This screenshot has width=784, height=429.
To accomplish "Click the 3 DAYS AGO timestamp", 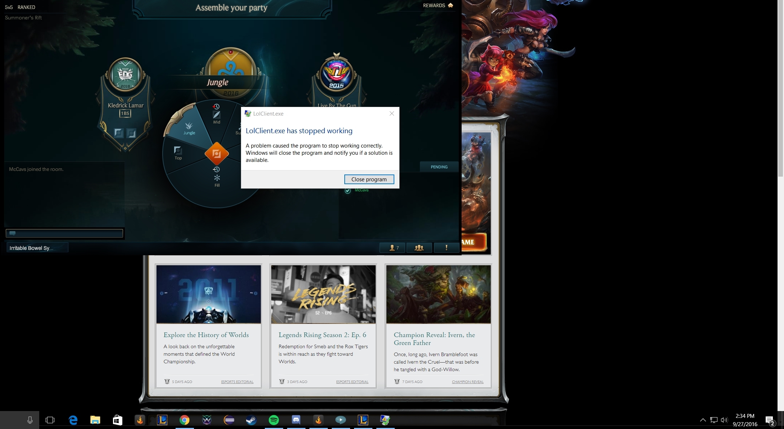I will point(297,382).
